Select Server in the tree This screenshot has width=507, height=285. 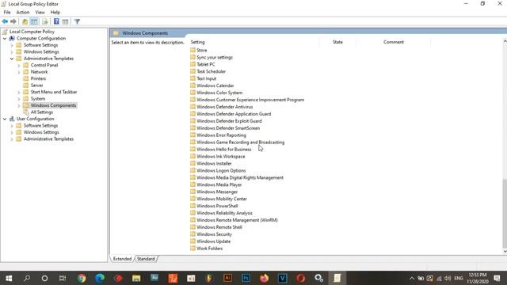36,85
